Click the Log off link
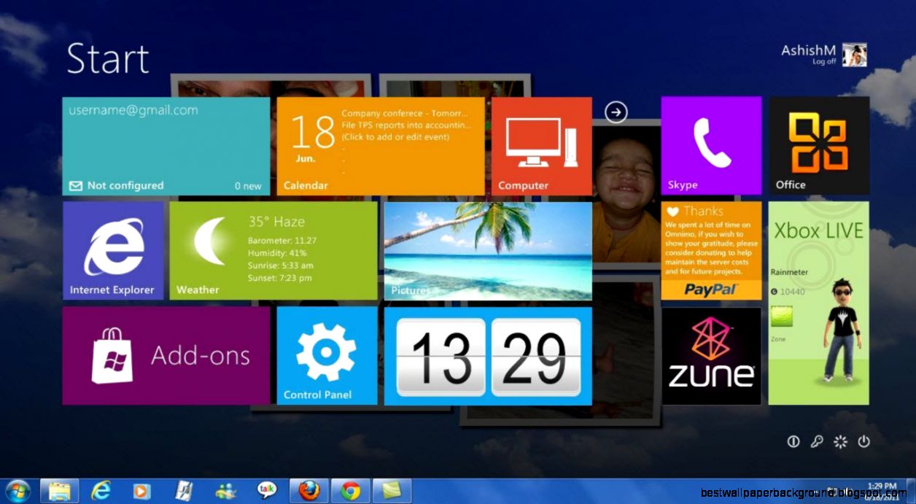This screenshot has width=916, height=504. click(x=824, y=62)
